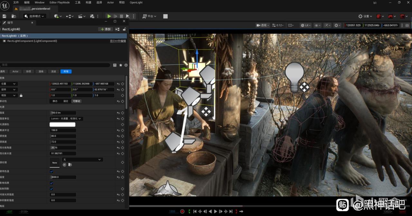Image resolution: width=412 pixels, height=216 pixels.
Task: Click the stop simulation square button
Action: (121, 16)
